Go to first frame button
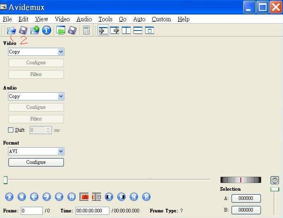Viewport: 283px width, 218px height. (134, 197)
